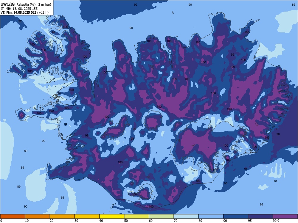Select the pale yellow 50–60 legend swatch
Viewport: 298px width, 223px height.
pos(136,216)
